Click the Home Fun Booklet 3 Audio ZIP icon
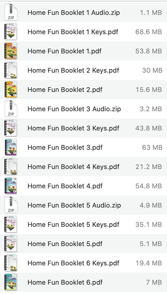This screenshot has width=167, height=294. [11, 109]
